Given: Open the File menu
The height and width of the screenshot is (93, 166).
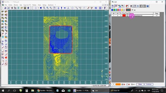Looking at the screenshot, I should 6,5.
